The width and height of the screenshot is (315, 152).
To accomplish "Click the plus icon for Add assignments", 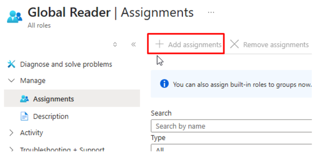I will pos(160,44).
